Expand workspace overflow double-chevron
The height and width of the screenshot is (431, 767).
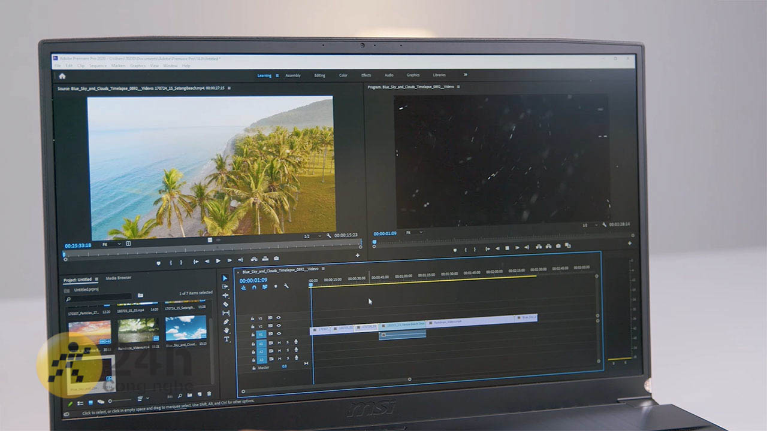click(x=465, y=75)
